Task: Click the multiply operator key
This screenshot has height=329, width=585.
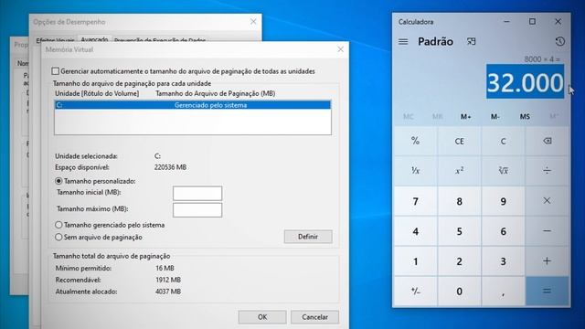Action: coord(547,201)
